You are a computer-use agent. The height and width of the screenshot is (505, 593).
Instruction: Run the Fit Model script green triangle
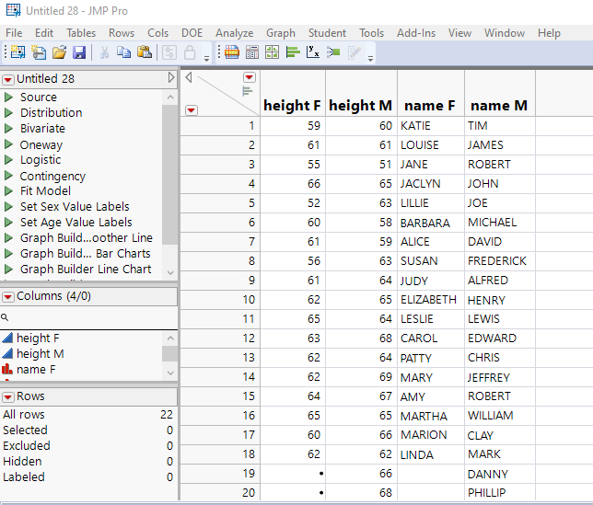pos(8,191)
